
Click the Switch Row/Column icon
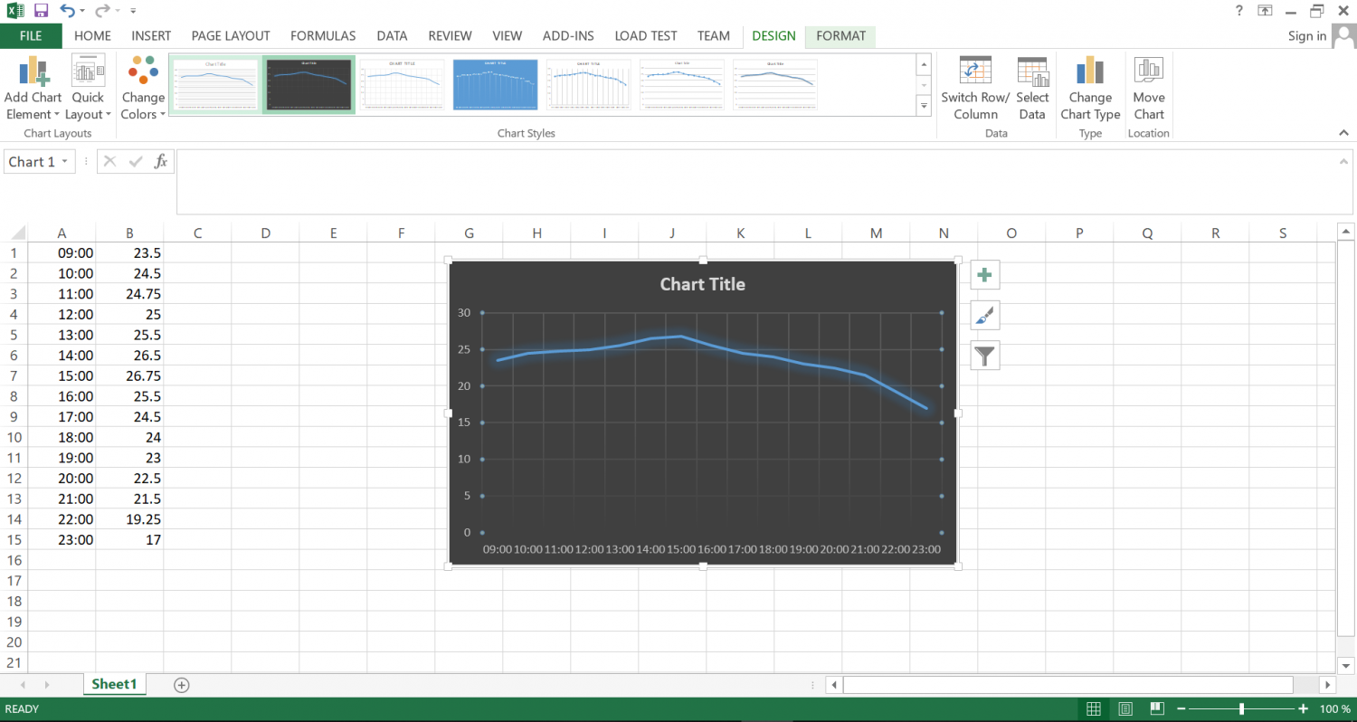(975, 87)
